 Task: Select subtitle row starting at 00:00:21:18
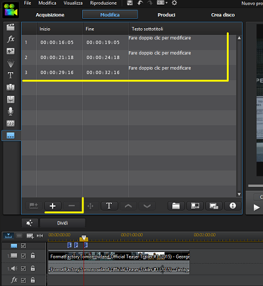[129, 58]
